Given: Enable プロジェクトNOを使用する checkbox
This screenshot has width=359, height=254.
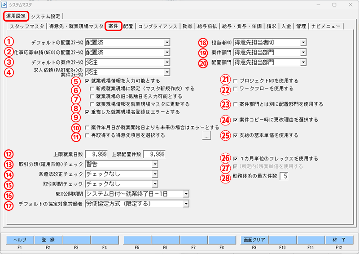Looking at the screenshot, I should [235, 81].
